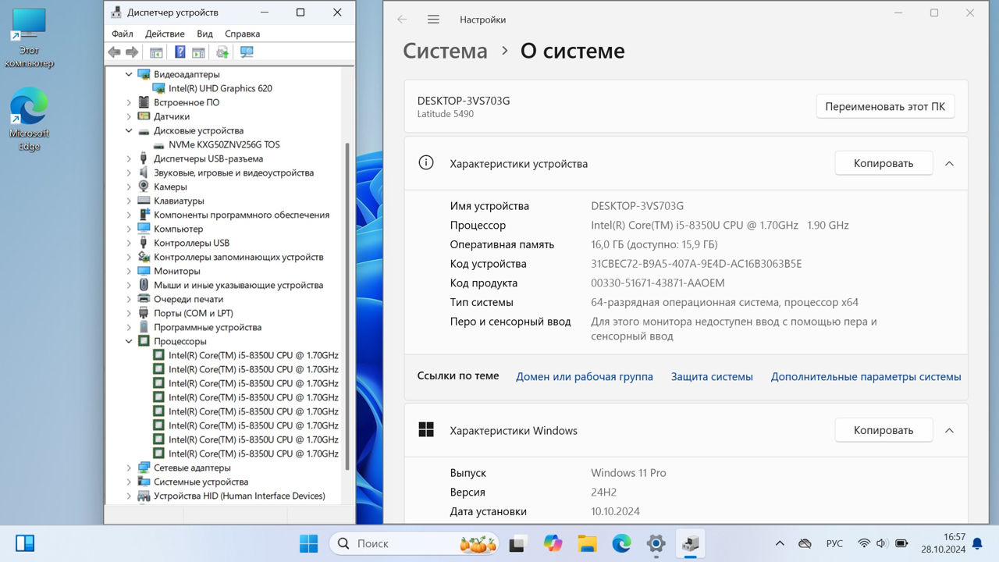Switch to Device Manager taskbar icon

click(x=690, y=543)
